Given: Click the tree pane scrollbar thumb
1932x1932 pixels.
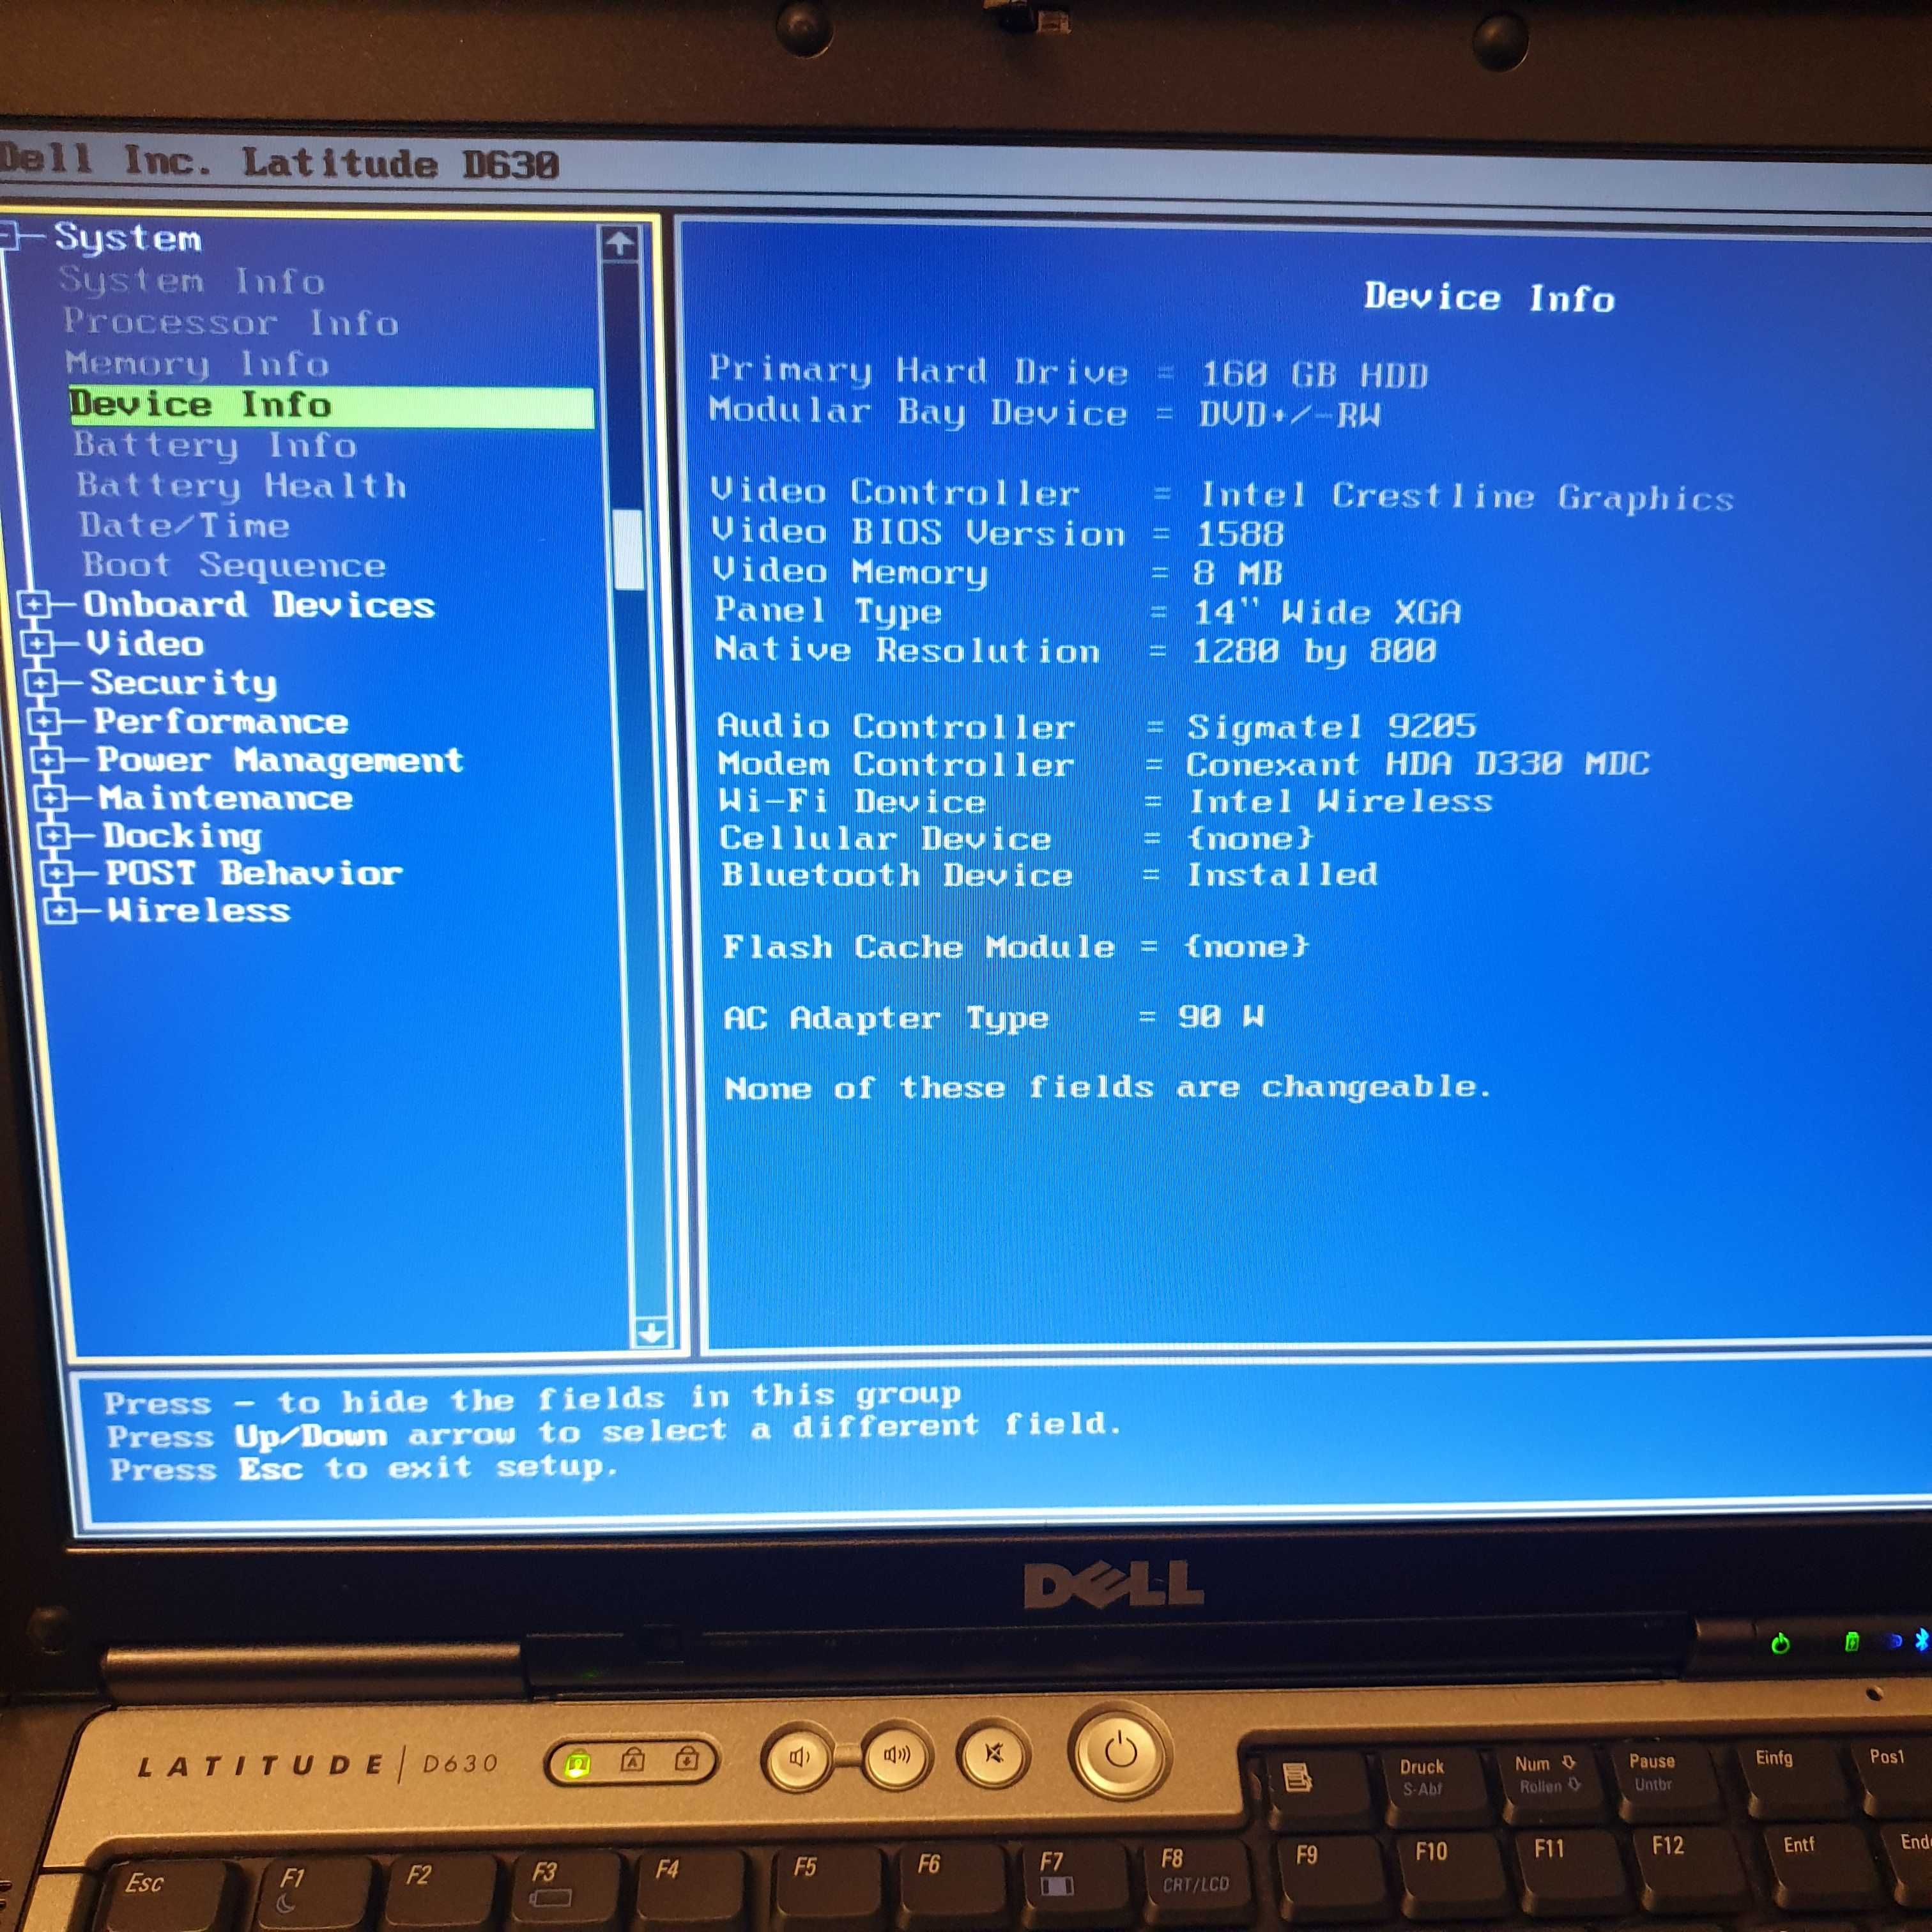Looking at the screenshot, I should tap(629, 549).
